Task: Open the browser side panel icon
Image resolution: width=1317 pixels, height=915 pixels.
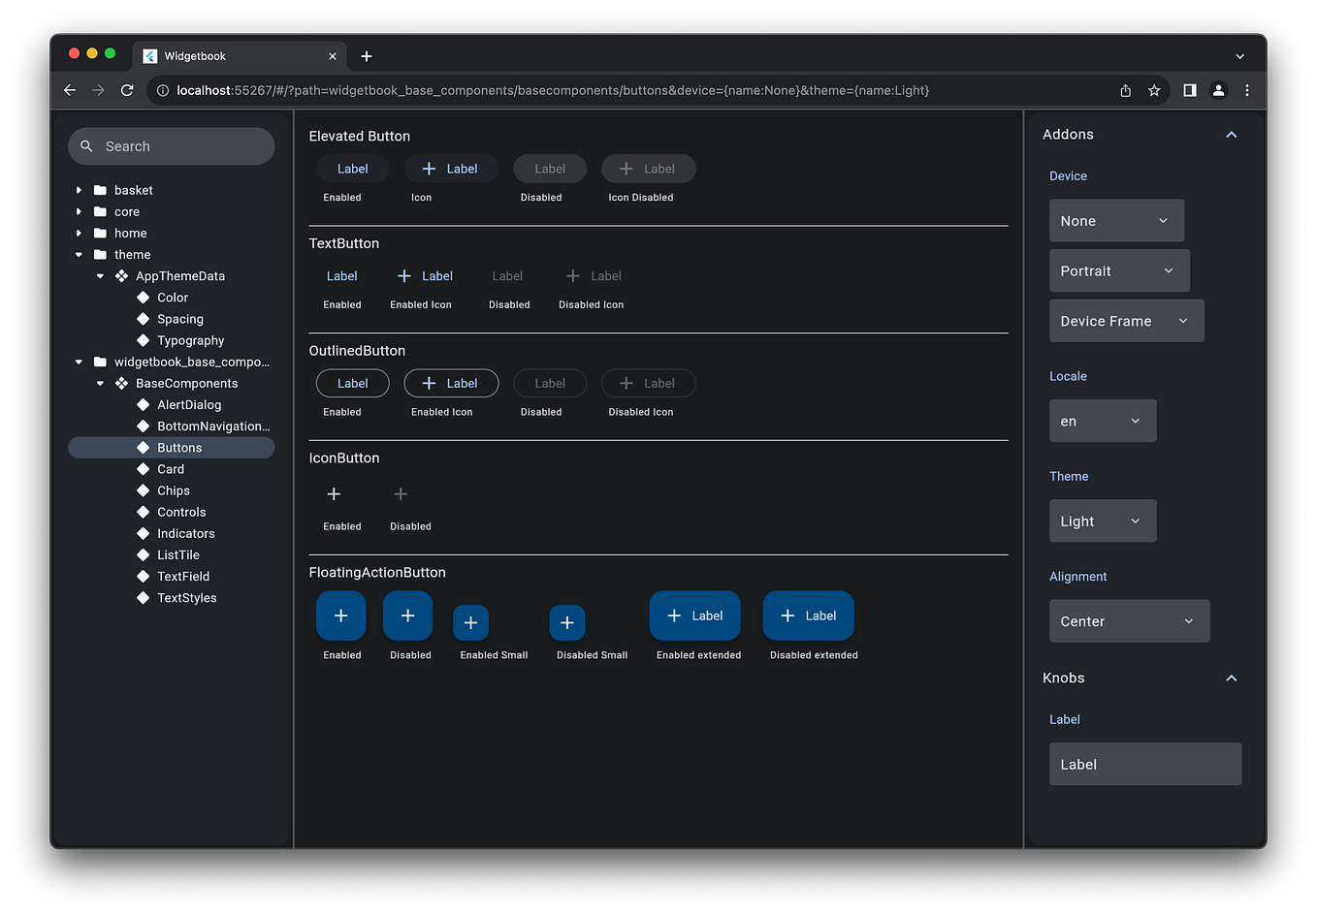Action: click(x=1189, y=90)
